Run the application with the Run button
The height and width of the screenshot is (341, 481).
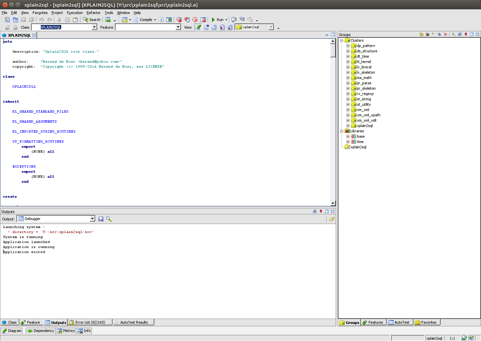217,19
